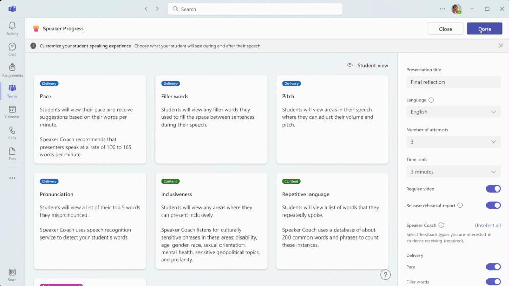Disable the Pace delivery toggle
The height and width of the screenshot is (286, 509).
click(493, 267)
